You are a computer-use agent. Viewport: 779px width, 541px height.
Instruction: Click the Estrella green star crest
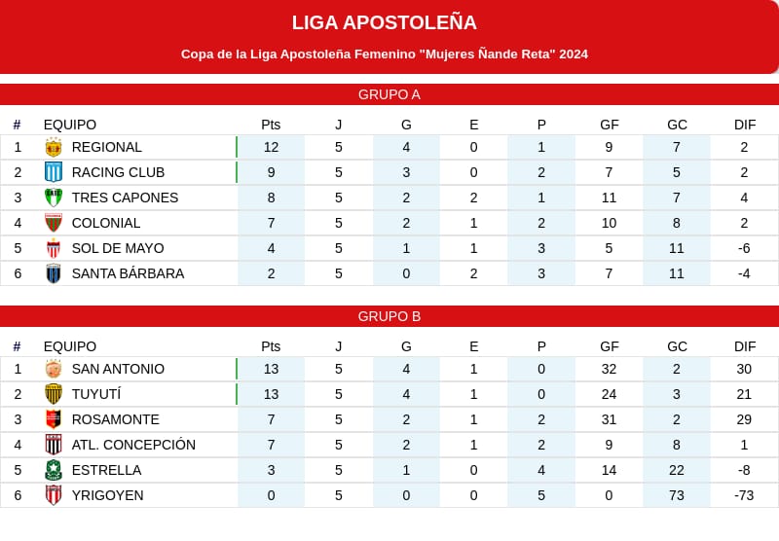[x=54, y=470]
